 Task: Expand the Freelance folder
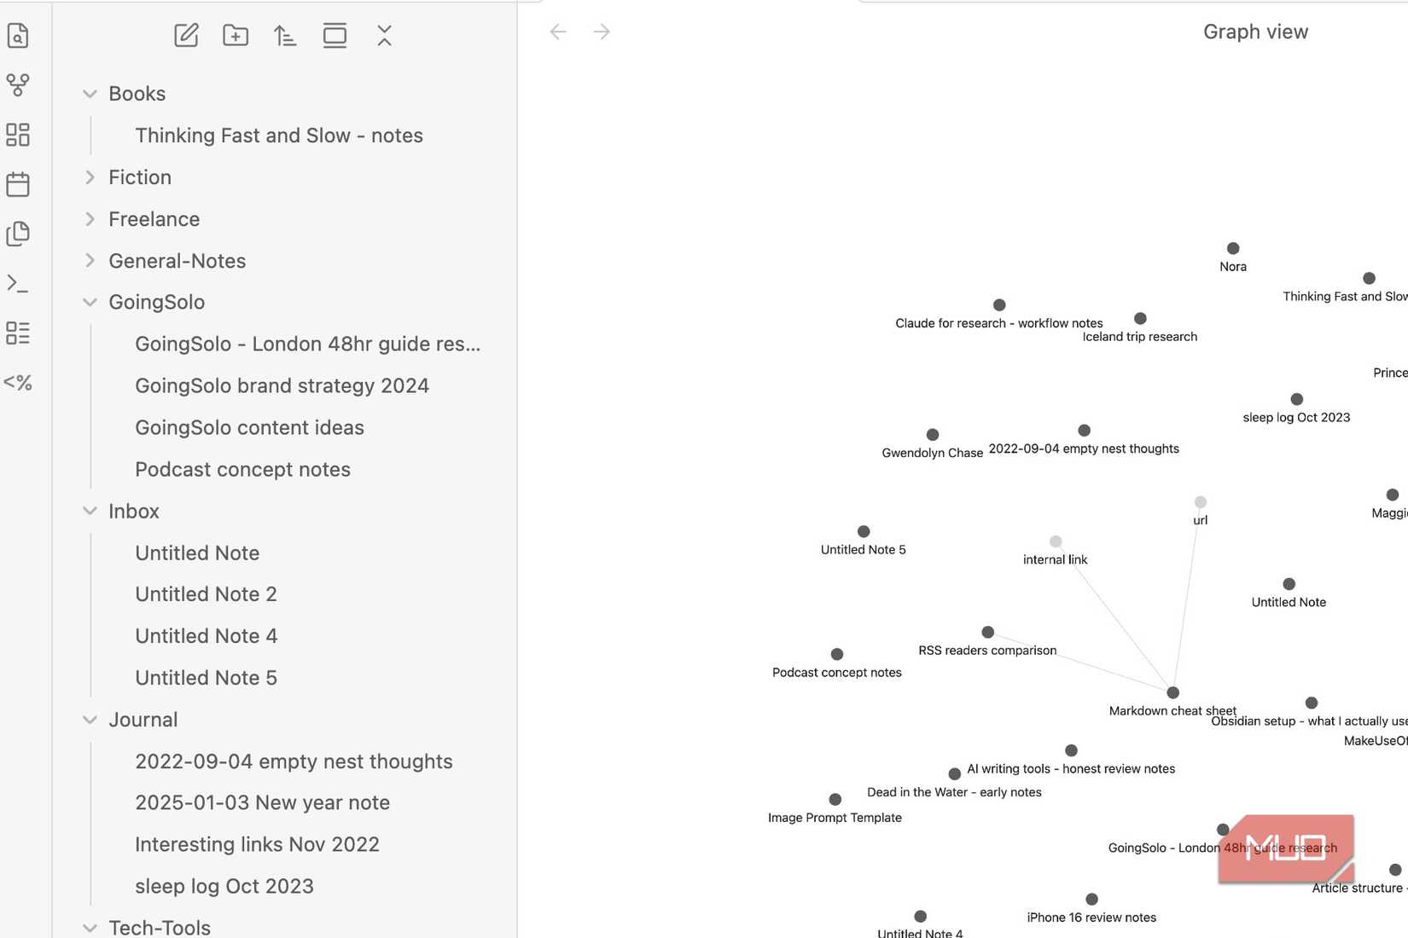[x=90, y=219]
